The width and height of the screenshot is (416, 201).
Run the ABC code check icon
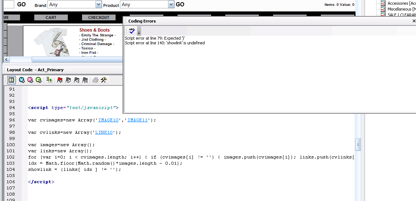[132, 31]
